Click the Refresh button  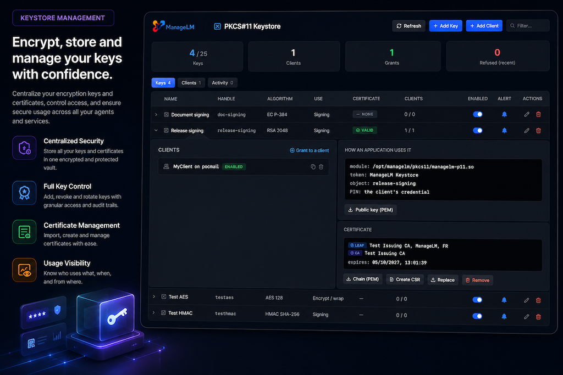[x=409, y=26]
